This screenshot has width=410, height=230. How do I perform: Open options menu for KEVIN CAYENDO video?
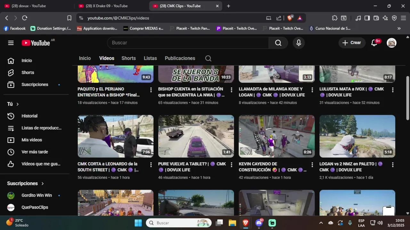(x=312, y=165)
